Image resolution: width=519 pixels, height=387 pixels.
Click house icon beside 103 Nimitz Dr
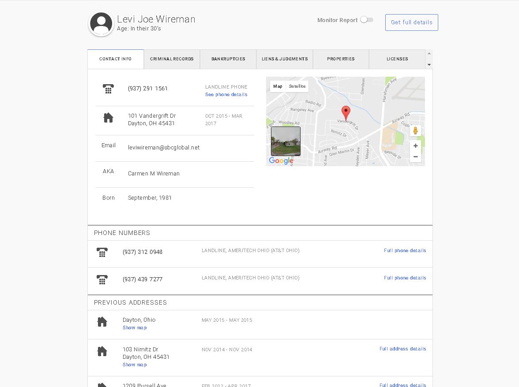click(102, 351)
